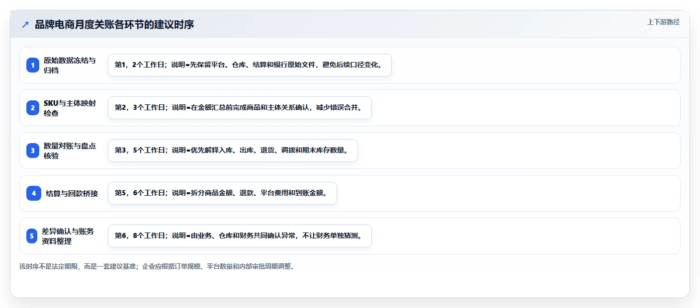Image resolution: width=700 pixels, height=308 pixels.
Task: Click step number badge 4
Action: click(34, 193)
